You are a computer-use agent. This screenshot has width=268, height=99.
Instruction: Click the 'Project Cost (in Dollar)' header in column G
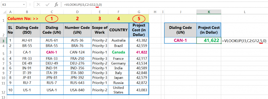[x=139, y=30]
